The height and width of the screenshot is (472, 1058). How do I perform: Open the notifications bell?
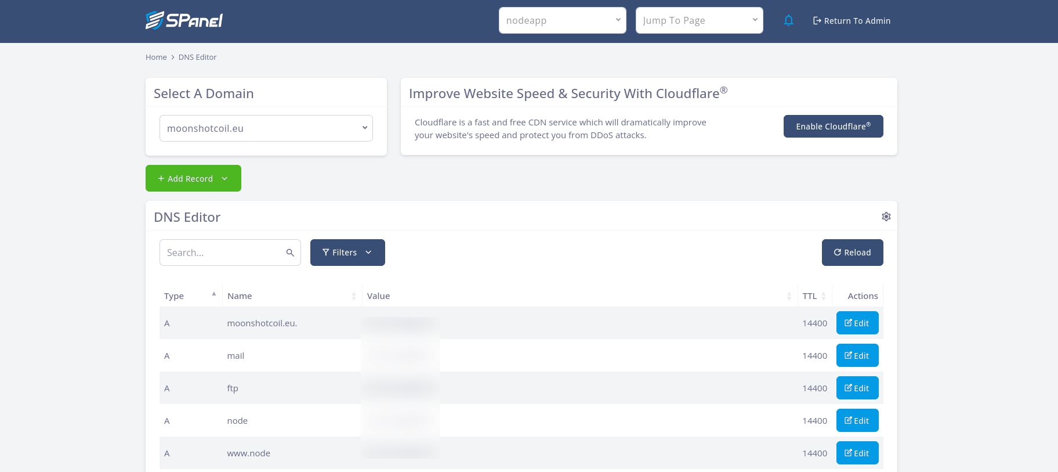[788, 21]
